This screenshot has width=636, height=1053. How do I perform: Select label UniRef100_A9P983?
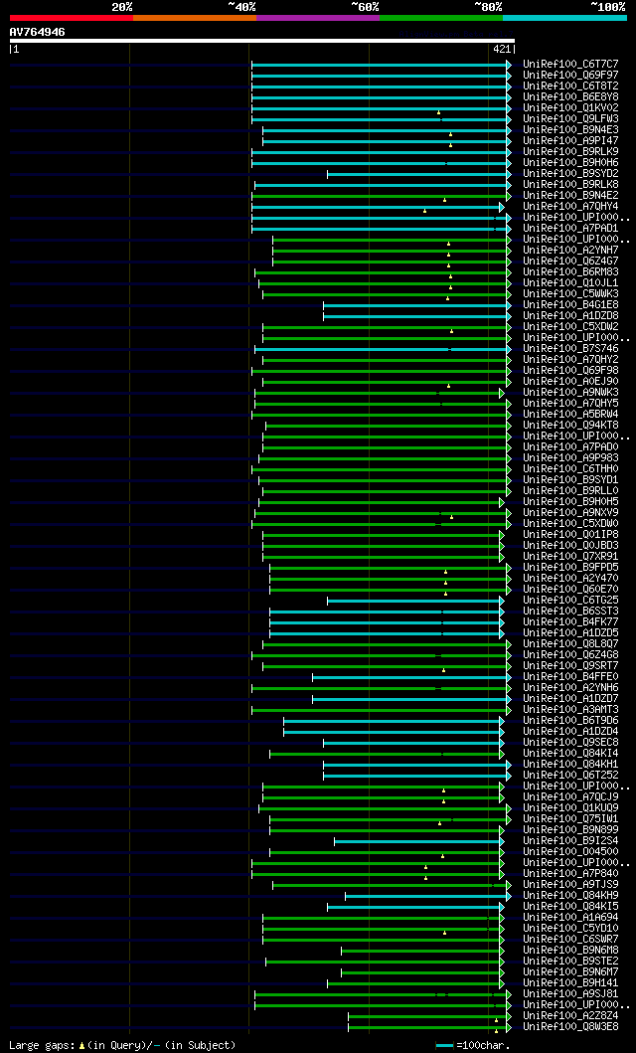(571, 458)
